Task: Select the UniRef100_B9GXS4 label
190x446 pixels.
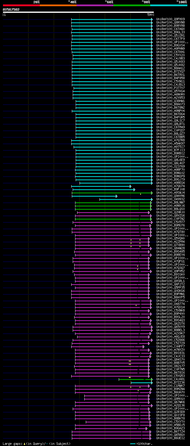Action: 170,45
